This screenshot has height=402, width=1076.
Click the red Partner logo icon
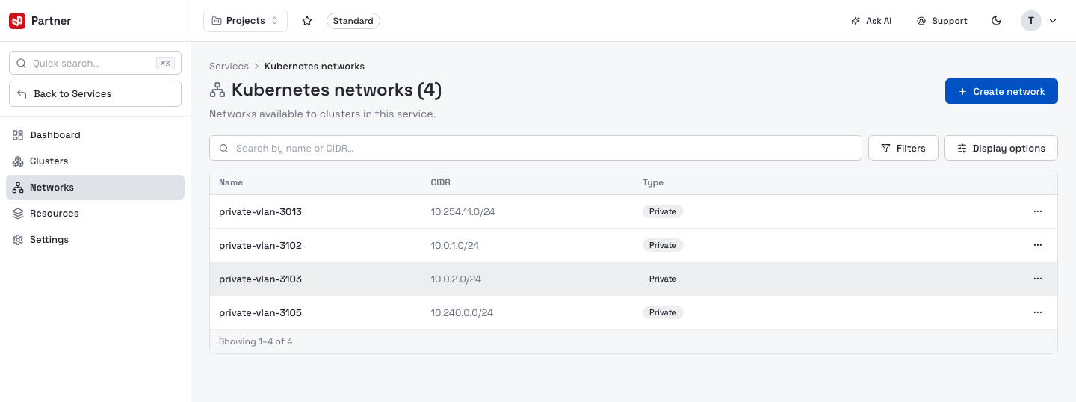point(17,21)
